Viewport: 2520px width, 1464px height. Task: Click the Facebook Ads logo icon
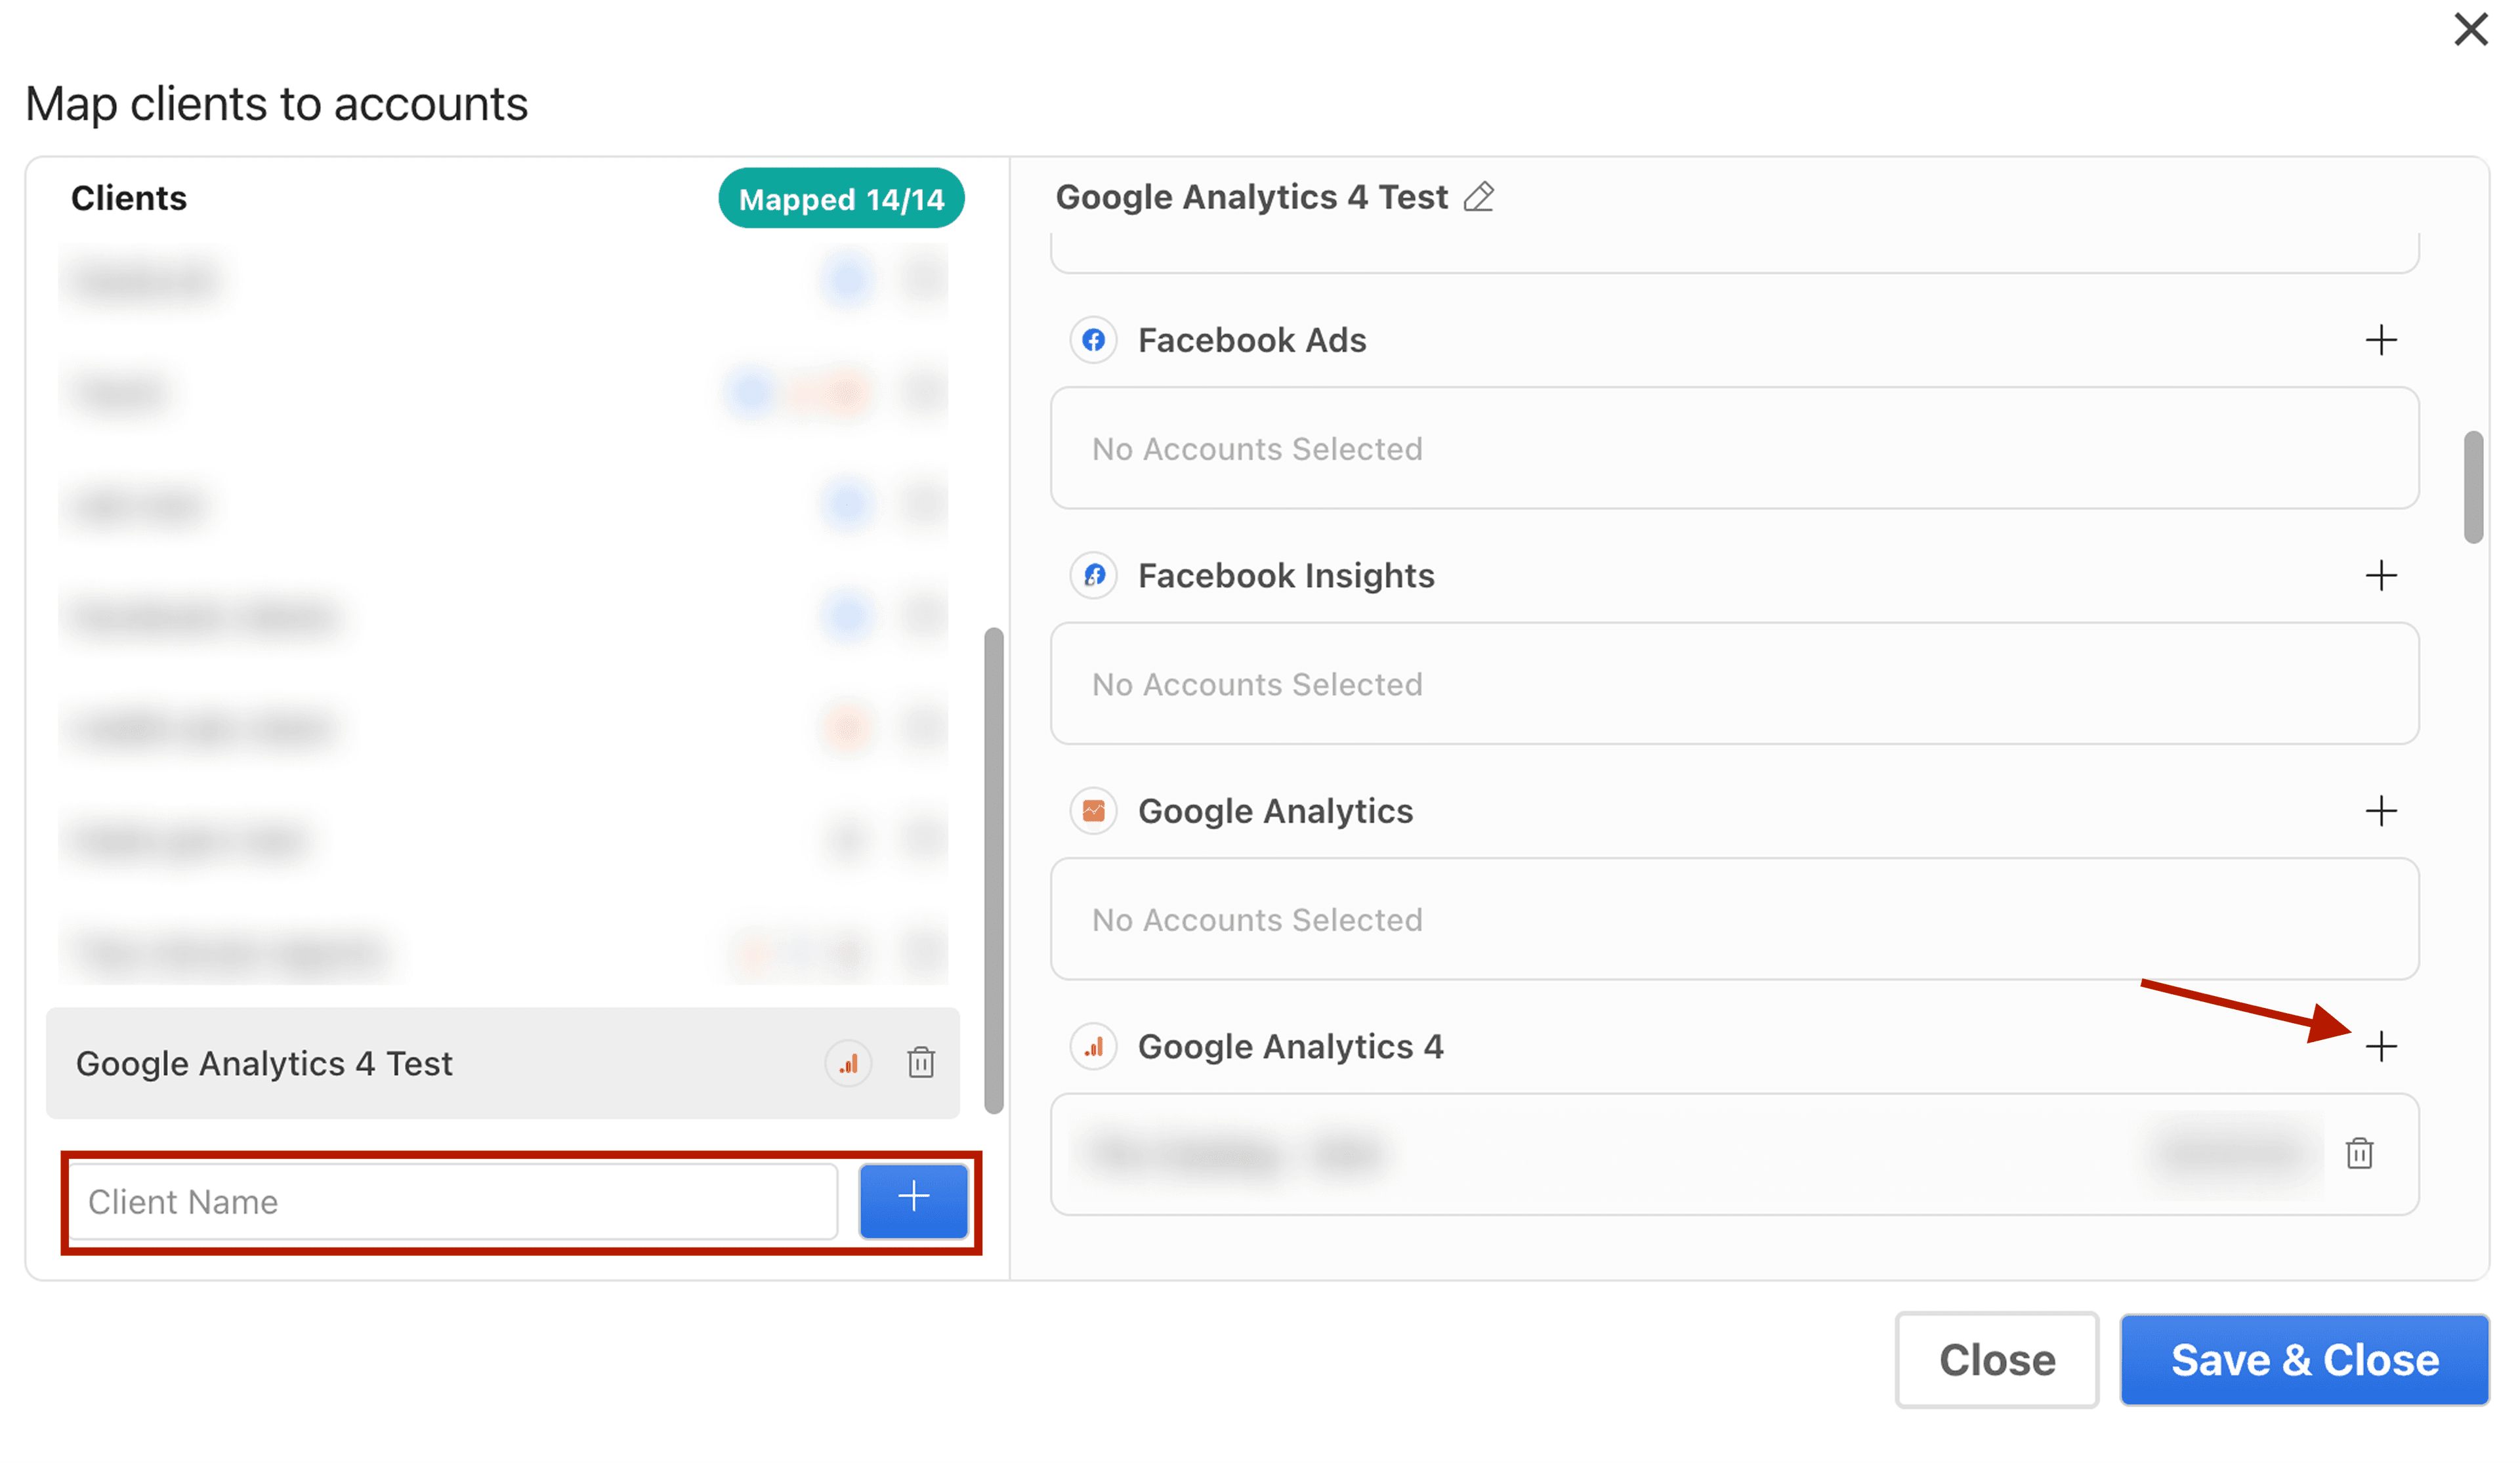click(x=1093, y=340)
